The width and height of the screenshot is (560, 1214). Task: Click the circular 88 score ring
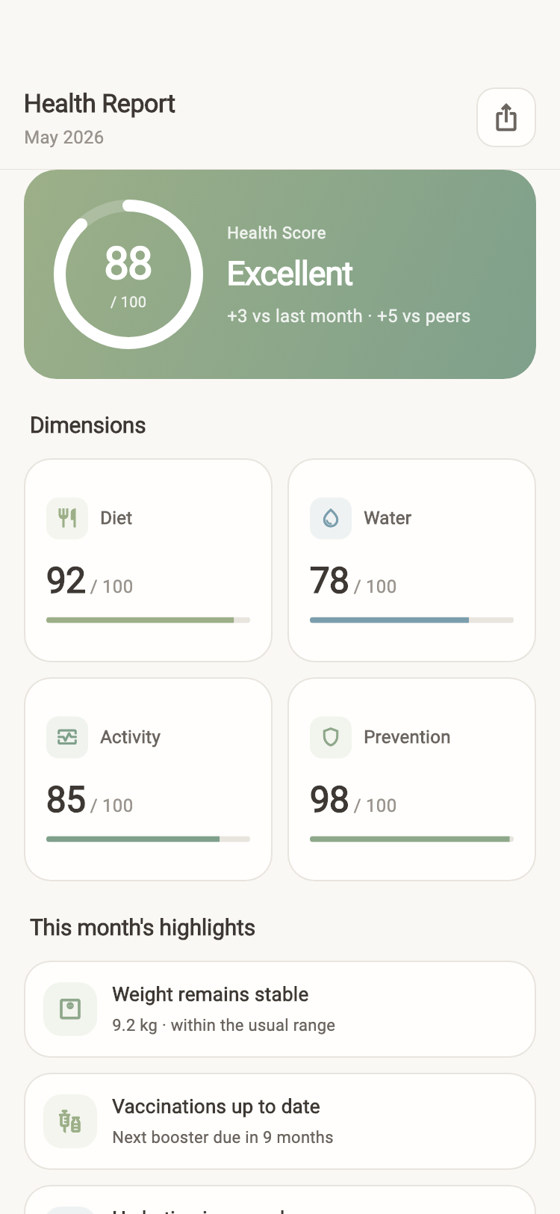[128, 274]
